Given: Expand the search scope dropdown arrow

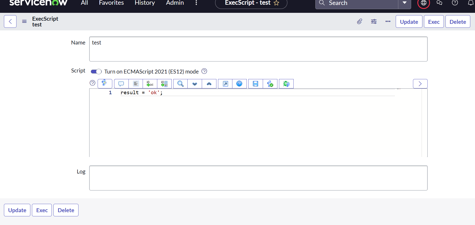Looking at the screenshot, I should tap(405, 3).
